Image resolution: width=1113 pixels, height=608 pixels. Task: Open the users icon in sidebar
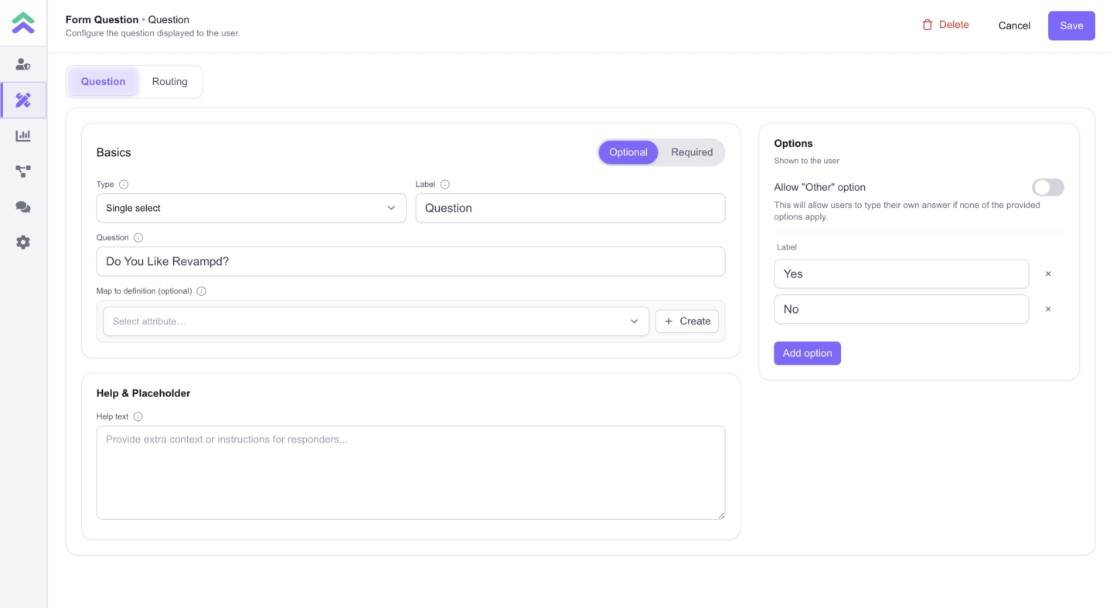tap(23, 65)
